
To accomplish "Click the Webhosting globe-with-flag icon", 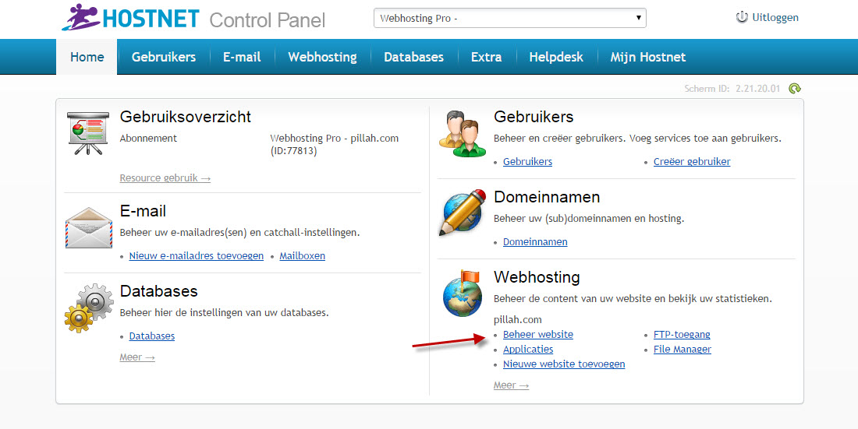I will pos(463,293).
